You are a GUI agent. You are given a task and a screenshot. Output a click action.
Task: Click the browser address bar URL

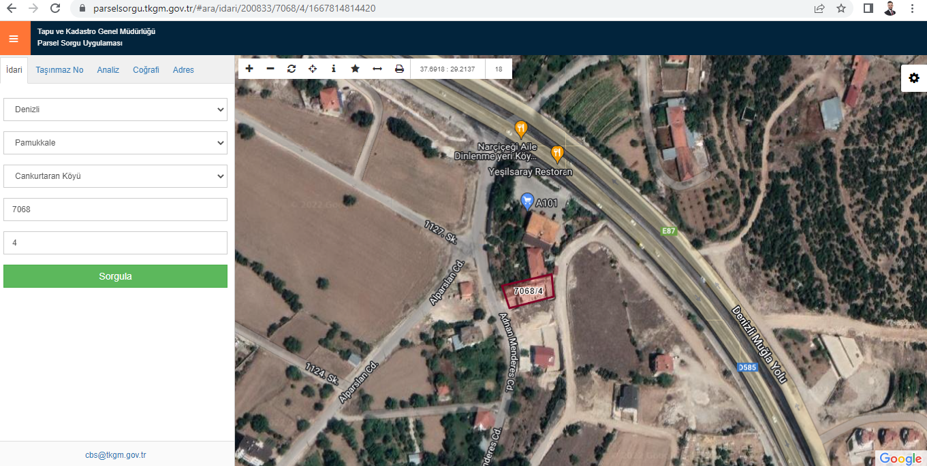234,9
